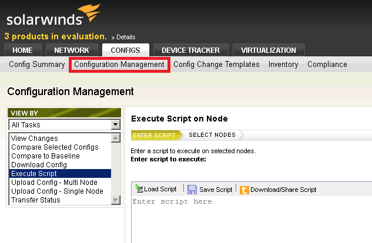Open the Compliance submenu item
The width and height of the screenshot is (372, 243).
(327, 65)
